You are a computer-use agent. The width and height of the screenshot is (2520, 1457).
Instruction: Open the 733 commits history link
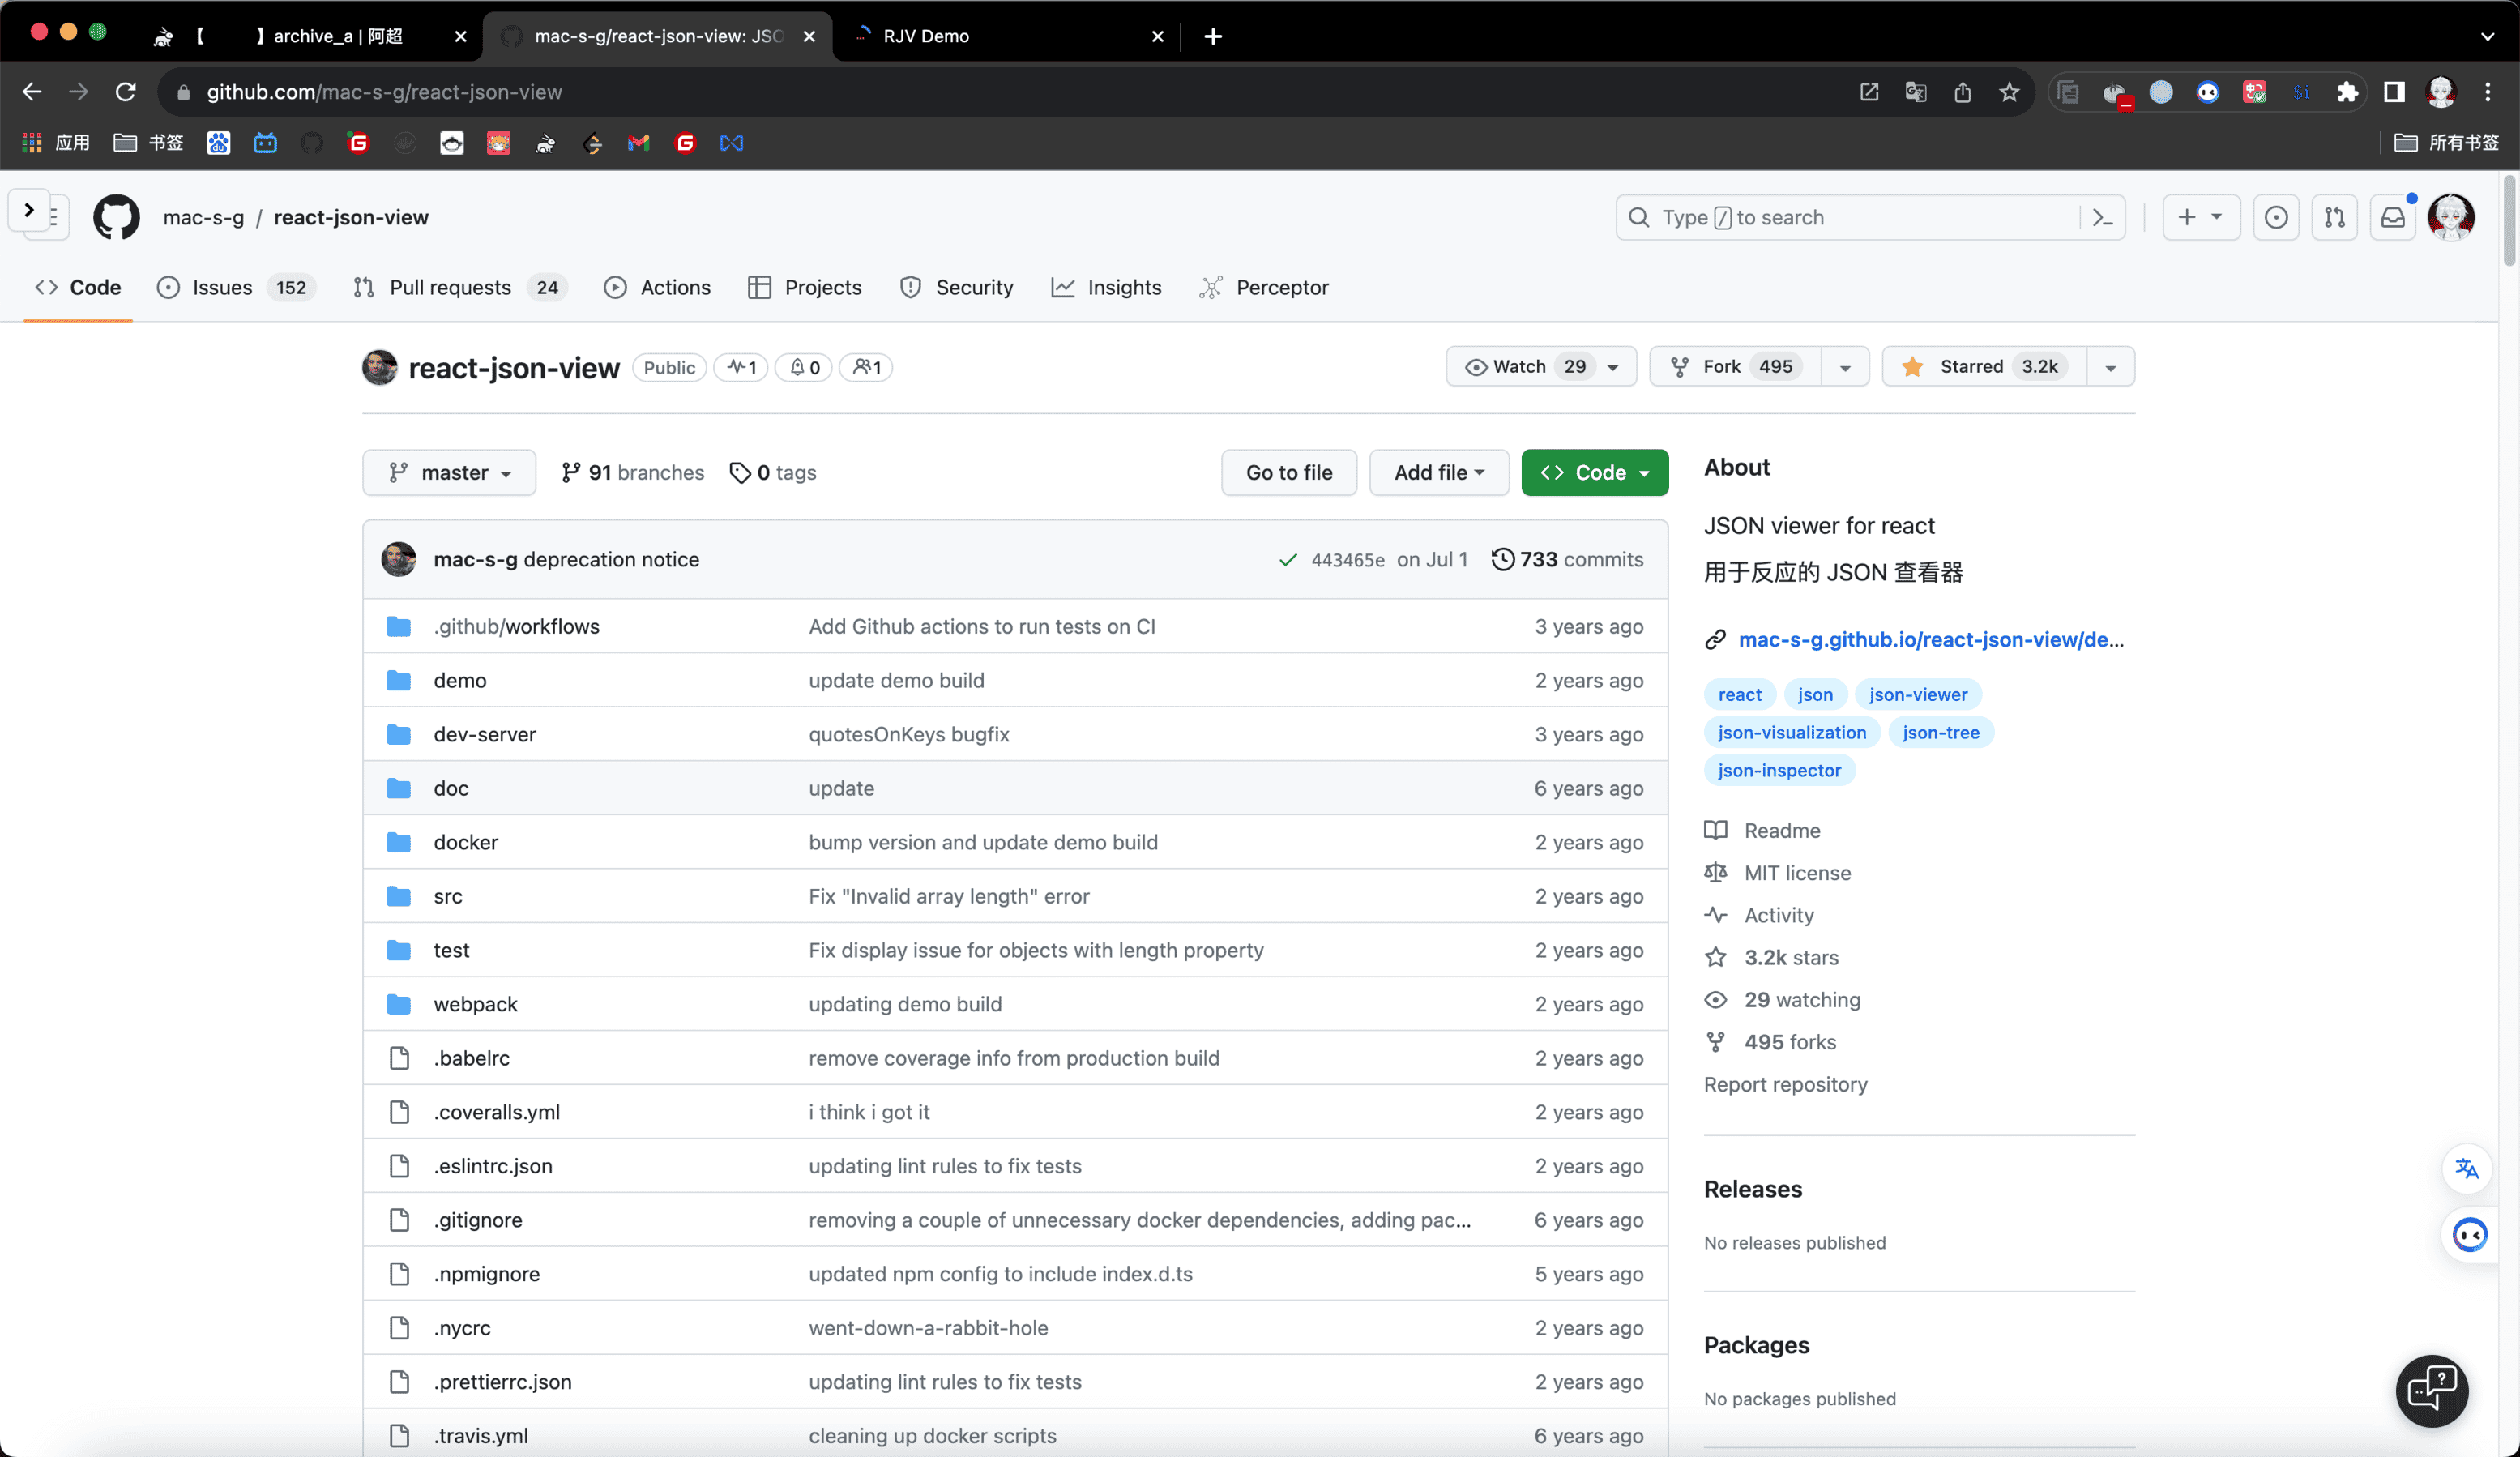(x=1567, y=559)
